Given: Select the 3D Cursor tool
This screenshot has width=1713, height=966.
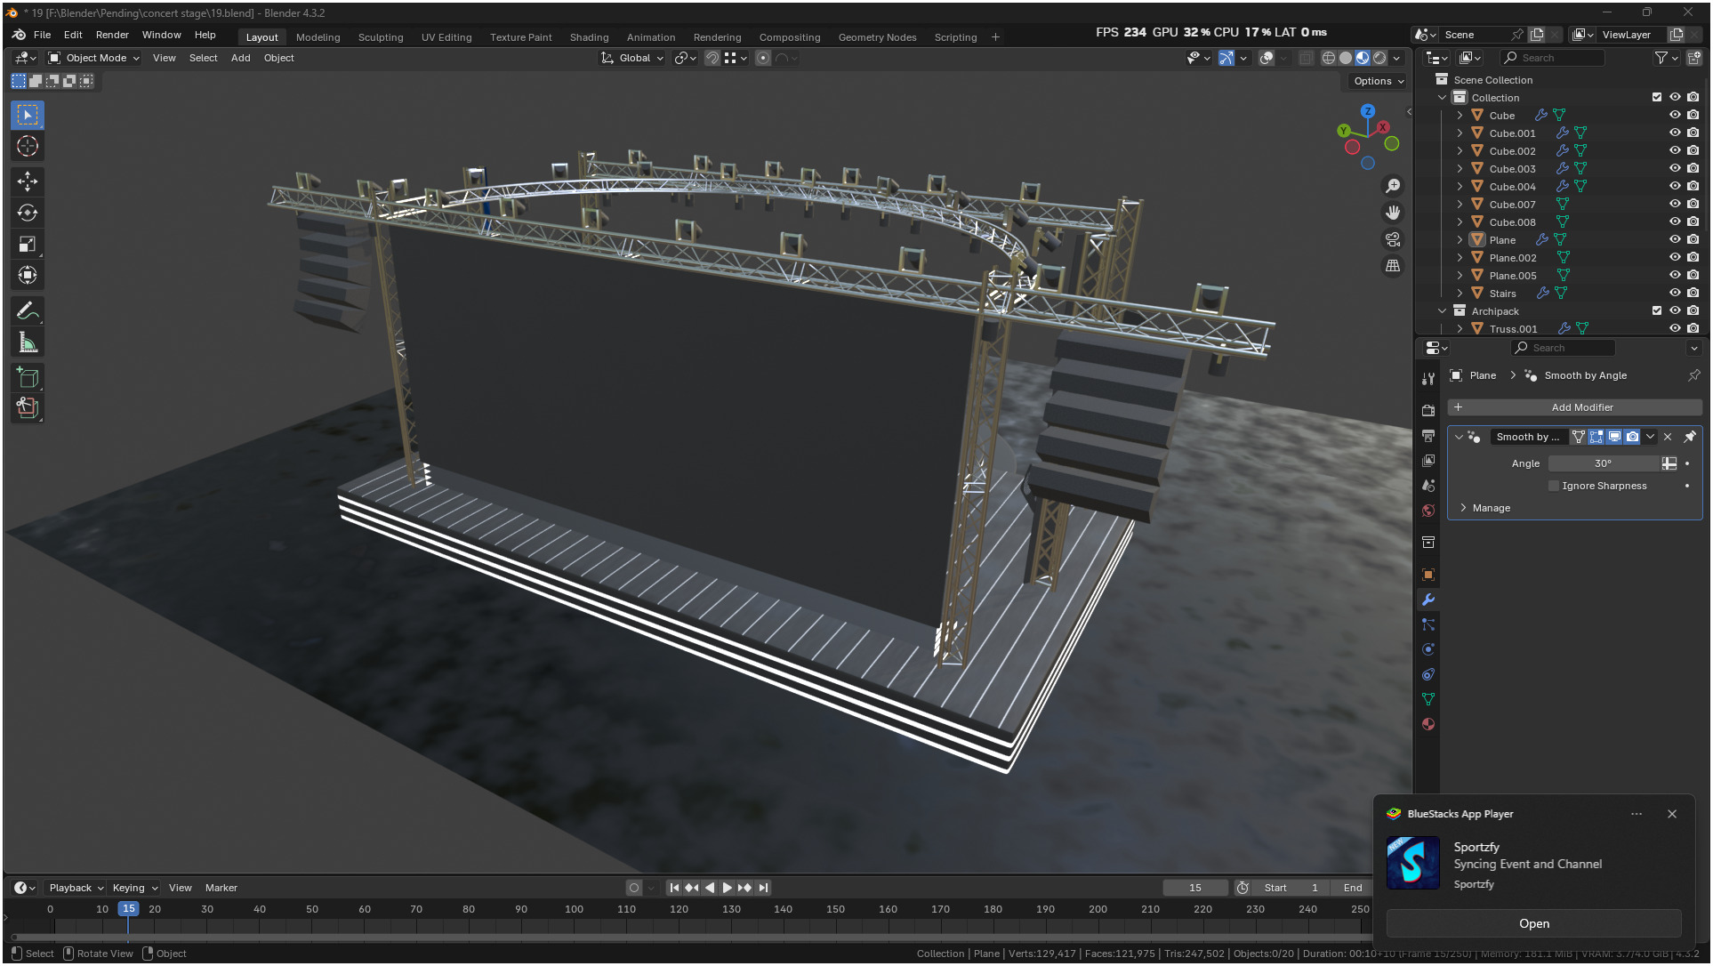Looking at the screenshot, I should click(28, 146).
